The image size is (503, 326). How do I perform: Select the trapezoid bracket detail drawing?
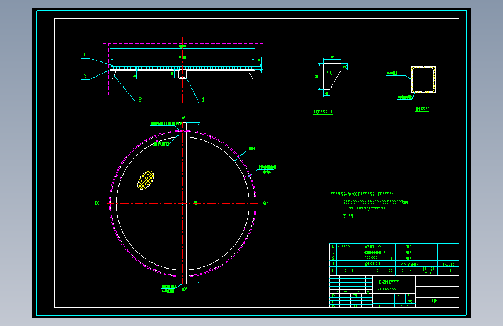click(332, 77)
